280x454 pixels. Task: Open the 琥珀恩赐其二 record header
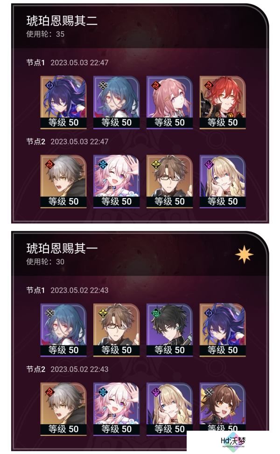[140, 26]
